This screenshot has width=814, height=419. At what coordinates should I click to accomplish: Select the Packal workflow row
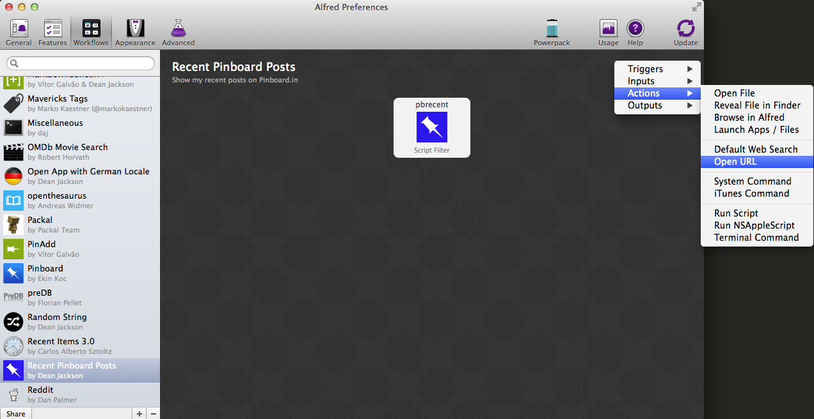(x=80, y=225)
